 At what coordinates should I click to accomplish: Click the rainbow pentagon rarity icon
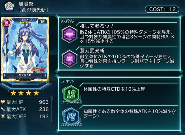pos(9,6)
